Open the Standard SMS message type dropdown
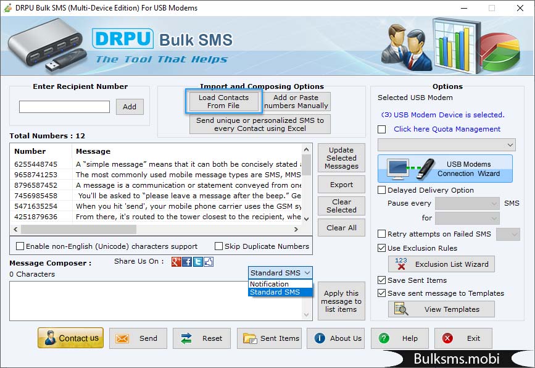This screenshot has height=368, width=535. [280, 273]
